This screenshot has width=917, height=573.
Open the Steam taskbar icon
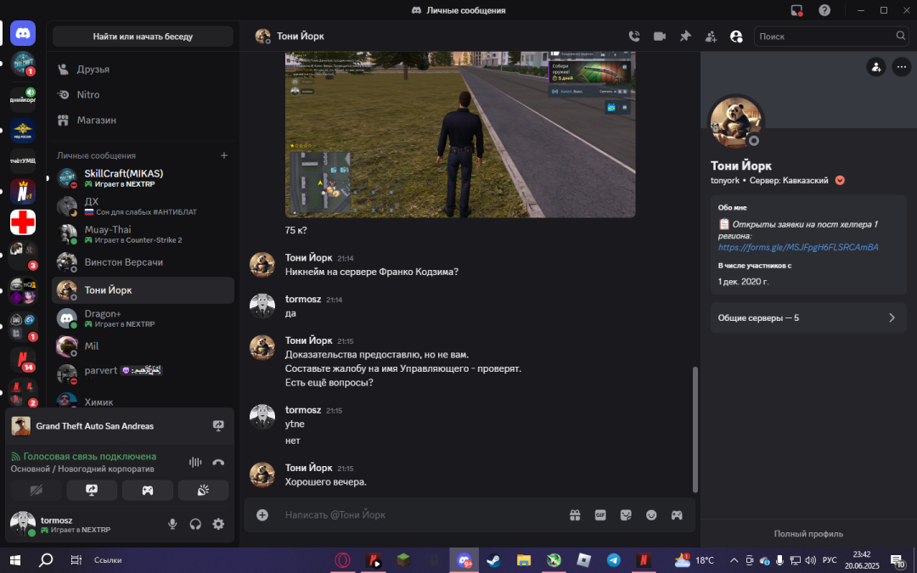493,560
